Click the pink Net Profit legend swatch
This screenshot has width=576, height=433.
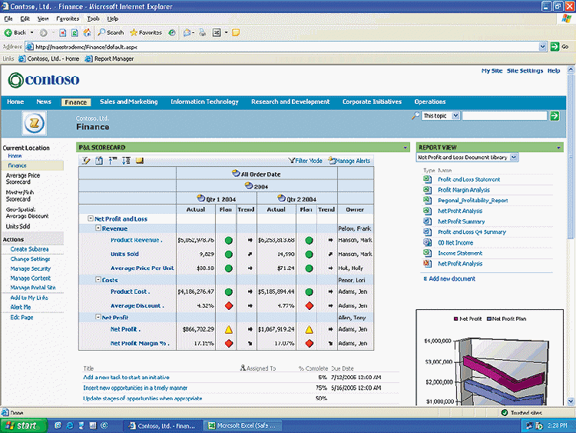click(x=456, y=319)
